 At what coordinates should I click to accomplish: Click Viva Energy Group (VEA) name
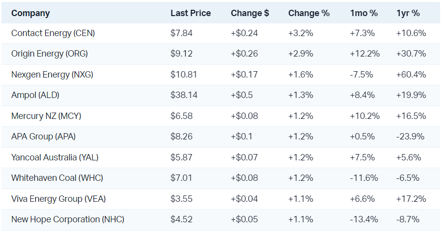(58, 199)
